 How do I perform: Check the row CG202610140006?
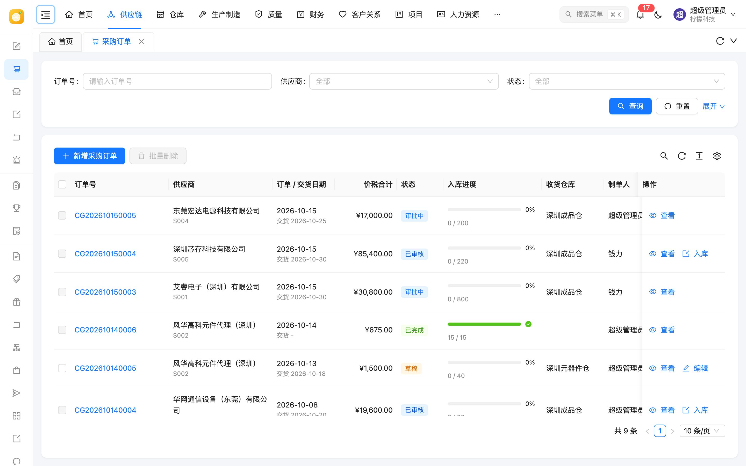pos(62,330)
